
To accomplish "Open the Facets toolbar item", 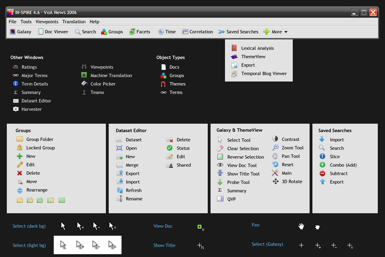I will pyautogui.click(x=140, y=32).
